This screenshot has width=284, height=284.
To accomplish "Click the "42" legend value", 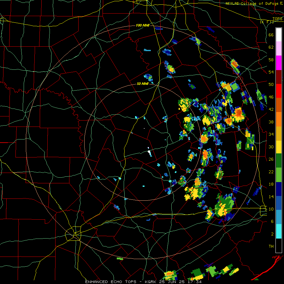I will (271, 109).
